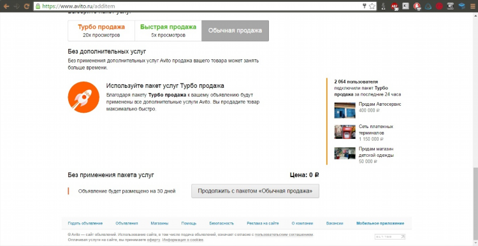Click Объявление будет размещено на 30 дней
The image size is (478, 246).
click(x=127, y=191)
